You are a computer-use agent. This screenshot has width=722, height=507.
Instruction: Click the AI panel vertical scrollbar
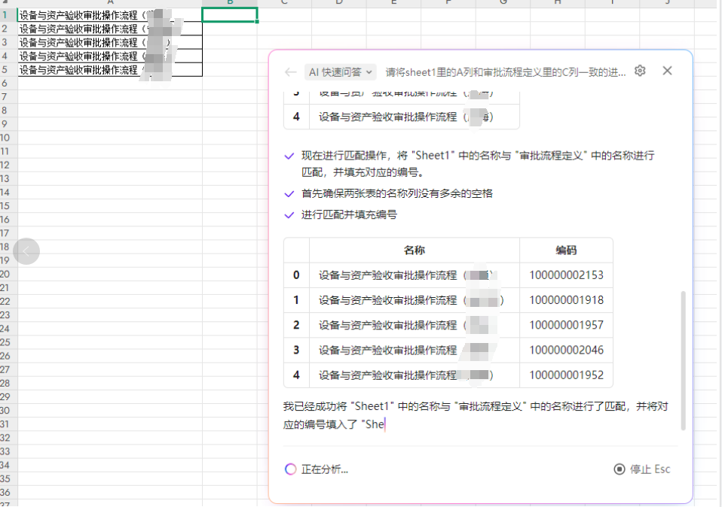point(683,360)
